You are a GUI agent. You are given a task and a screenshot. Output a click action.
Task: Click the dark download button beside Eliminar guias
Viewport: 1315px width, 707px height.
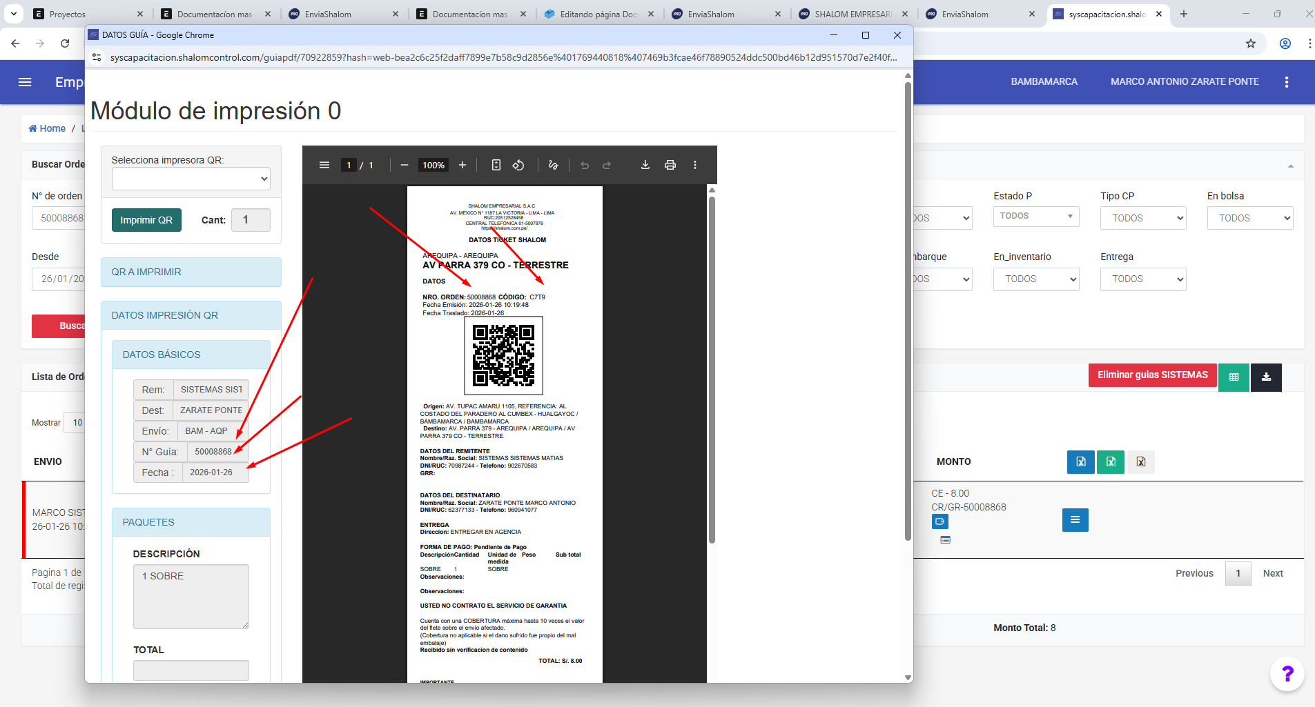tap(1266, 377)
